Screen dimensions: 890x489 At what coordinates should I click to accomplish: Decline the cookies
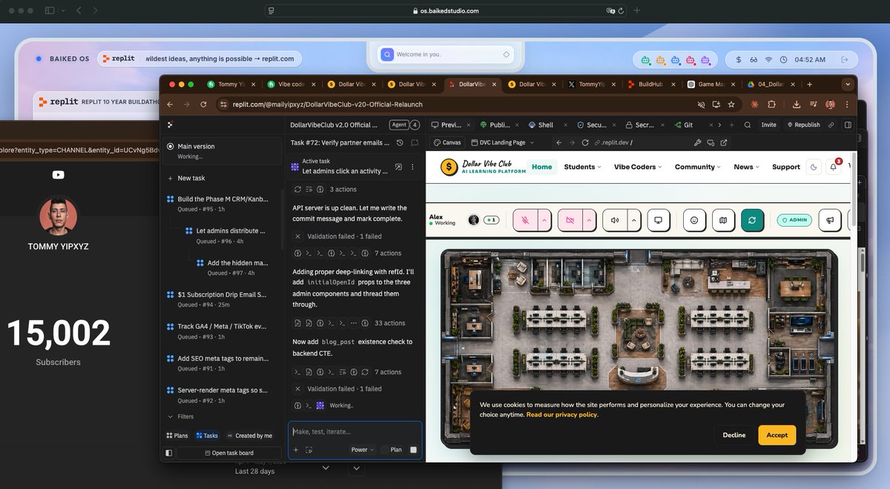[x=734, y=435]
